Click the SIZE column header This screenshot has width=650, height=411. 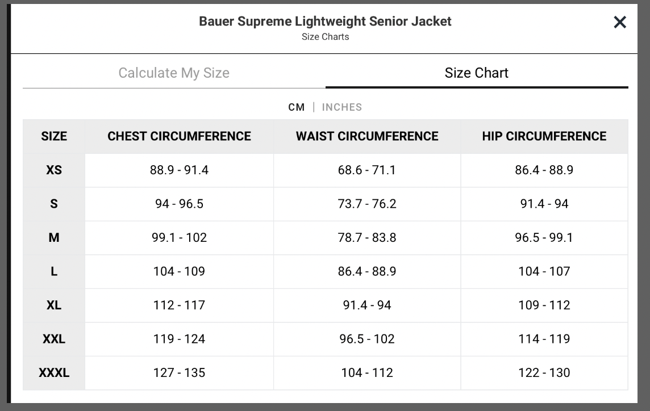coord(54,136)
